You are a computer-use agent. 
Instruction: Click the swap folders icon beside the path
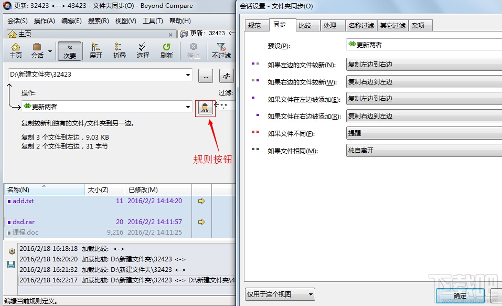tap(226, 76)
